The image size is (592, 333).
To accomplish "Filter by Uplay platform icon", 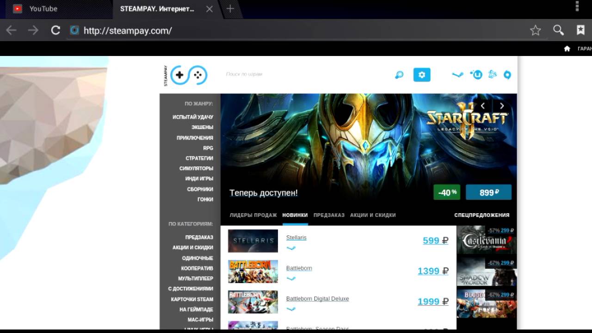I will click(x=476, y=74).
